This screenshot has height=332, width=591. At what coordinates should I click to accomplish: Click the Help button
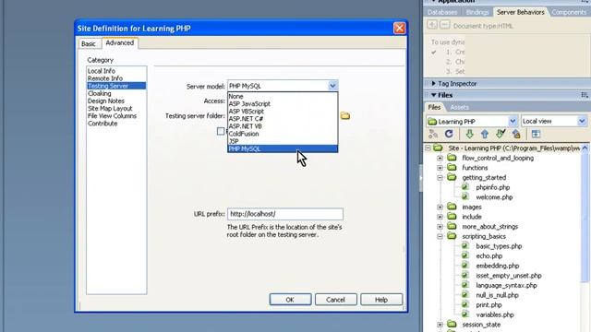(x=381, y=300)
